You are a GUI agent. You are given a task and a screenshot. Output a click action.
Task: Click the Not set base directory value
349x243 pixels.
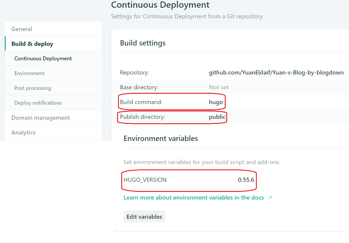click(x=219, y=88)
